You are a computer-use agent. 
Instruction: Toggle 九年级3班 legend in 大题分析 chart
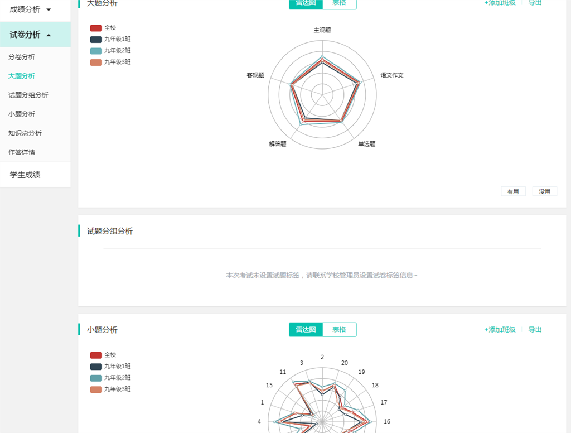tap(110, 62)
